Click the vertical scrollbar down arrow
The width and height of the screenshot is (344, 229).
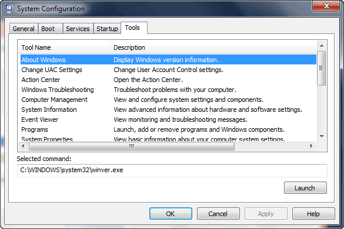click(x=322, y=136)
